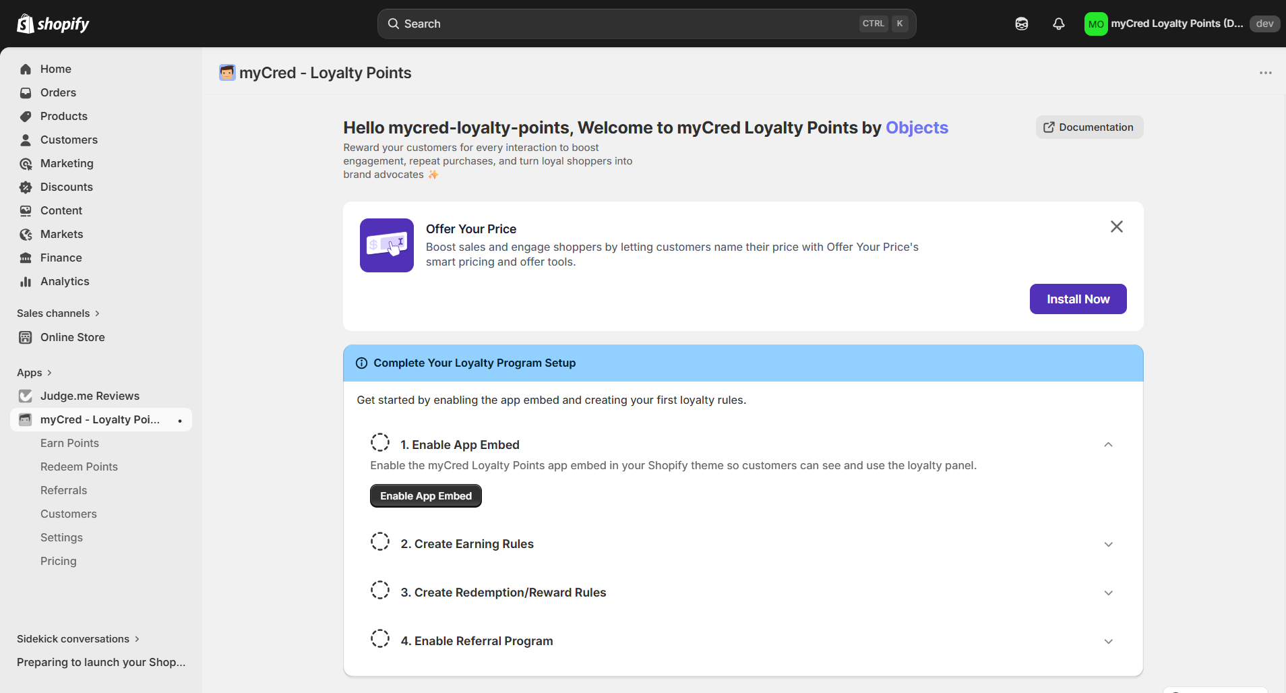Focus the top Search field
Screen dimensions: 1286x693
646,24
